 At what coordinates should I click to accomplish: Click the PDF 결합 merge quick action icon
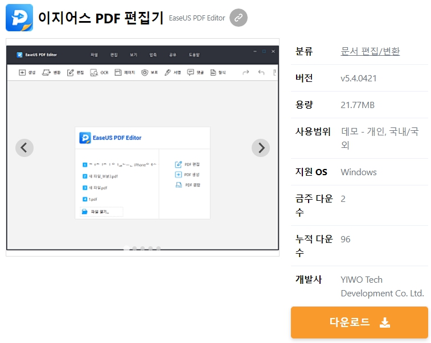tap(179, 185)
